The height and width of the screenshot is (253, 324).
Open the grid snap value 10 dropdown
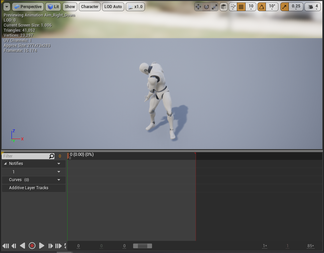pyautogui.click(x=251, y=7)
